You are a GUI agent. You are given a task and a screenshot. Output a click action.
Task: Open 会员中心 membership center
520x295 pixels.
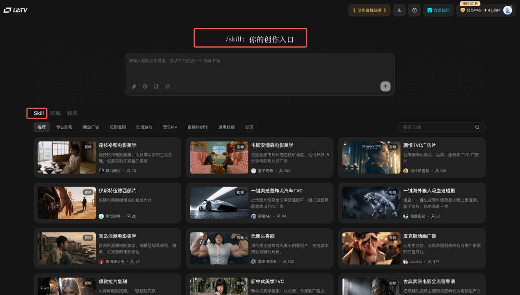tap(471, 10)
